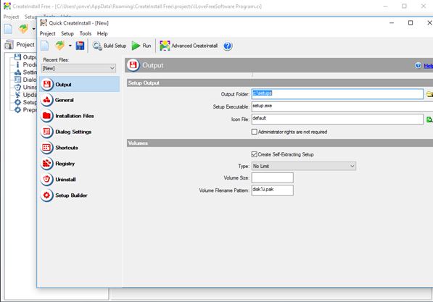This screenshot has width=433, height=302.
Task: Open the Type dropdown showing No Limit
Action: 303,166
